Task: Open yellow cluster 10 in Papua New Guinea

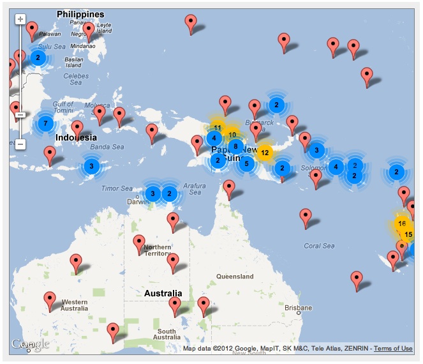Action: [x=232, y=134]
